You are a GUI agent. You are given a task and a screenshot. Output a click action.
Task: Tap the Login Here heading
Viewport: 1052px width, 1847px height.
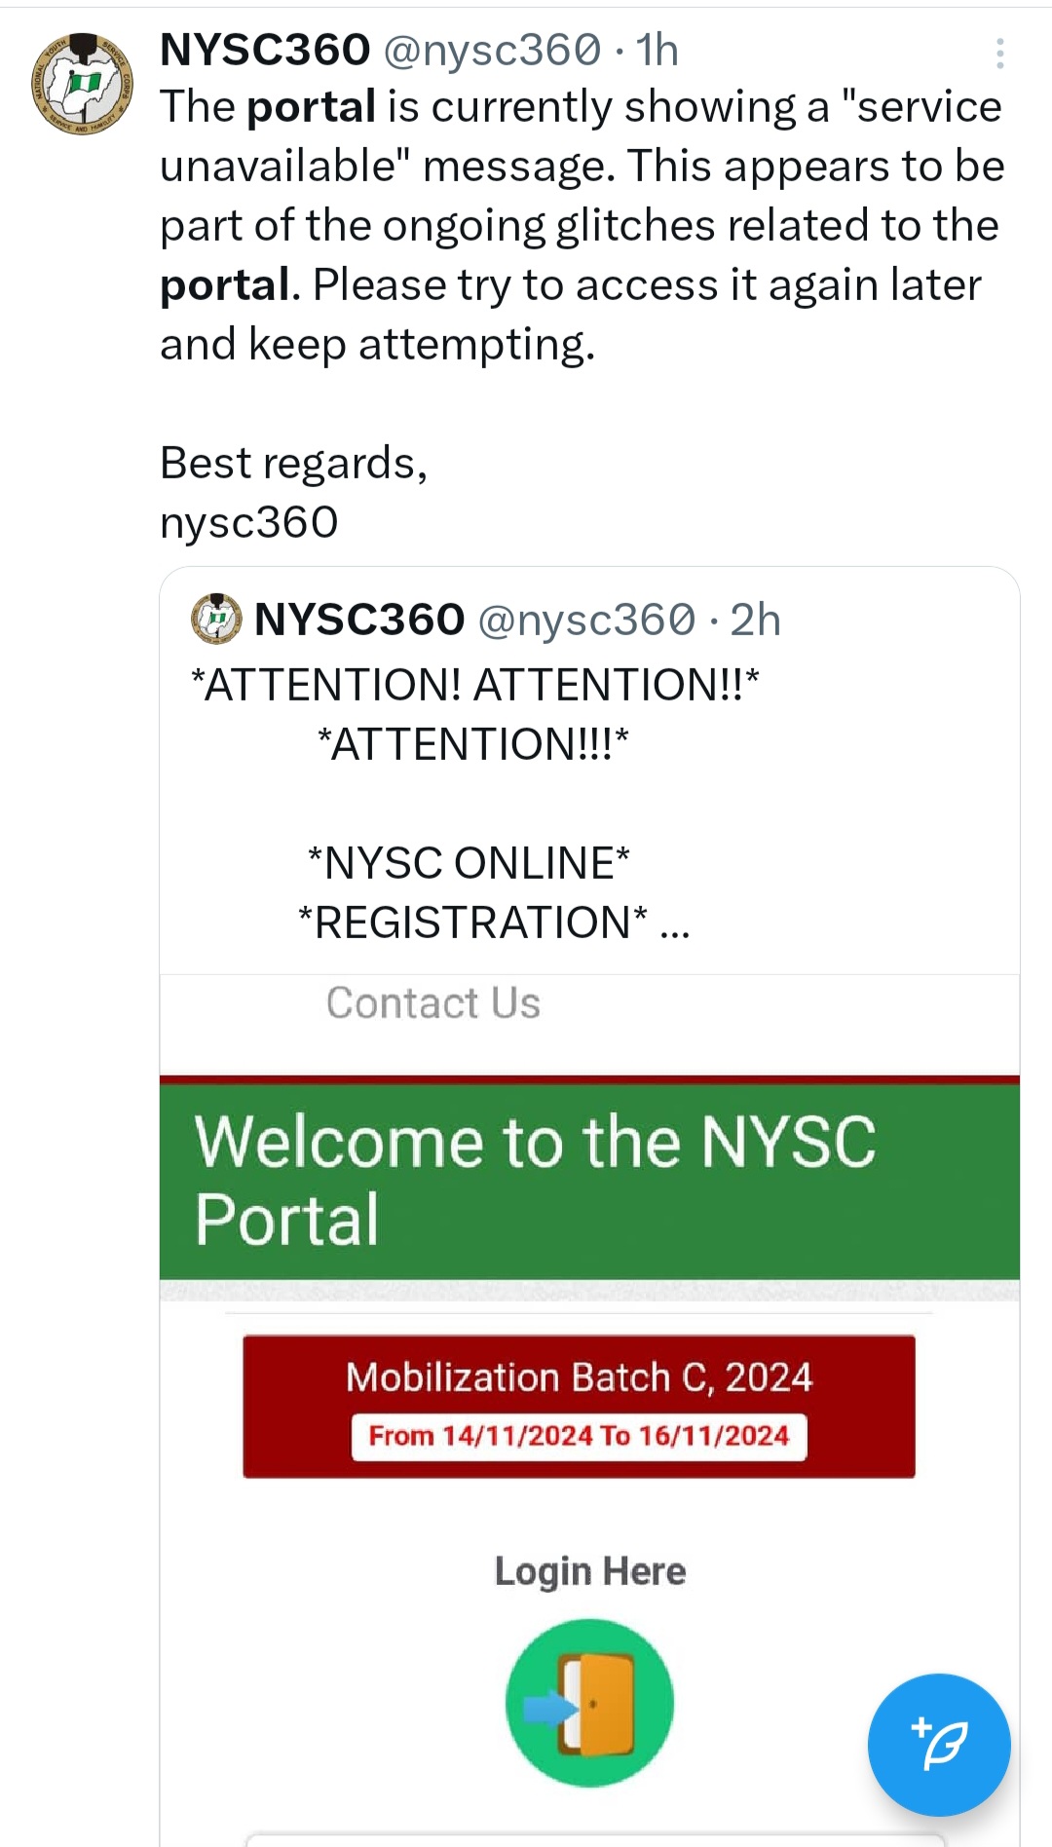(x=589, y=1570)
